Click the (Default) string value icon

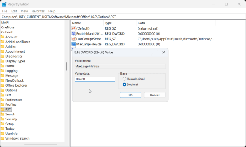coord(74,28)
